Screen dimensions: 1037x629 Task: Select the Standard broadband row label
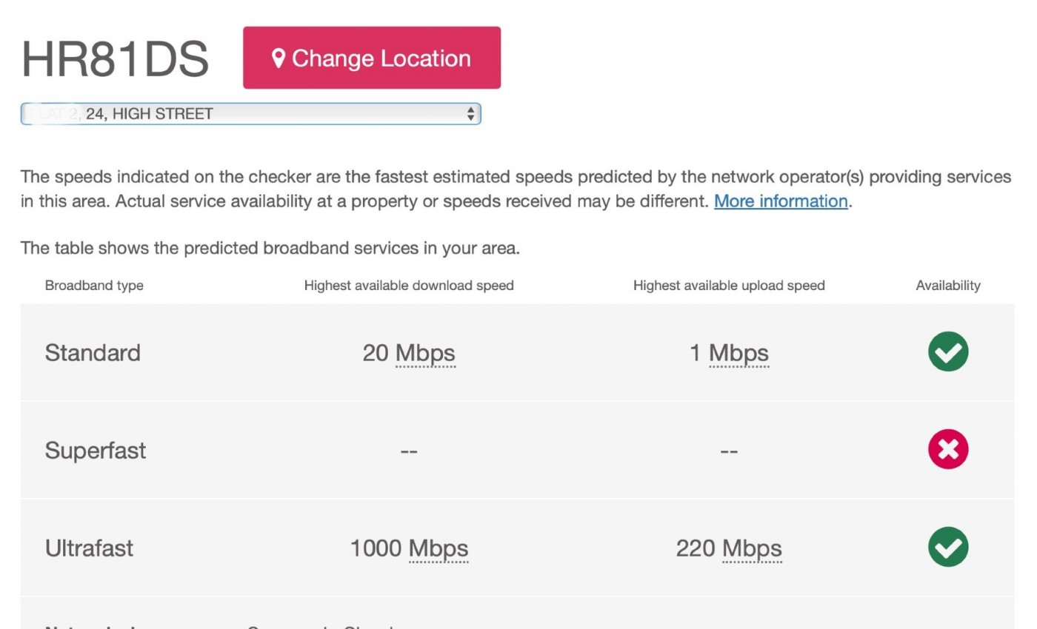pos(93,353)
